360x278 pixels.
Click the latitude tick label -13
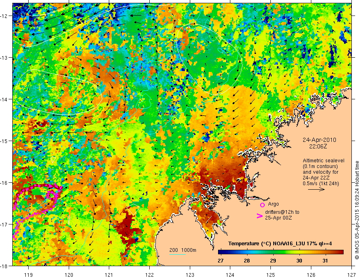pyautogui.click(x=4, y=58)
